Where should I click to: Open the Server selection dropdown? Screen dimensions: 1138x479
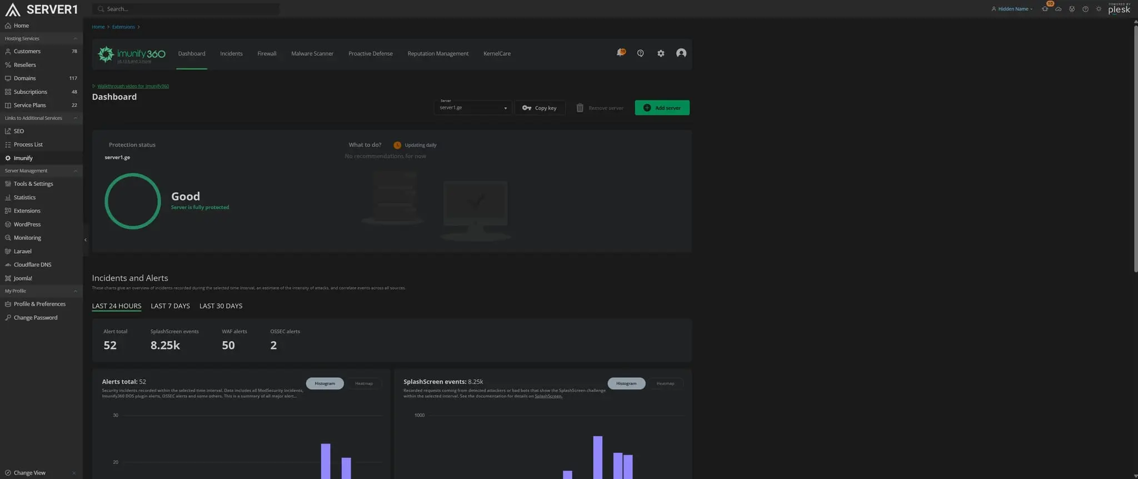[473, 107]
